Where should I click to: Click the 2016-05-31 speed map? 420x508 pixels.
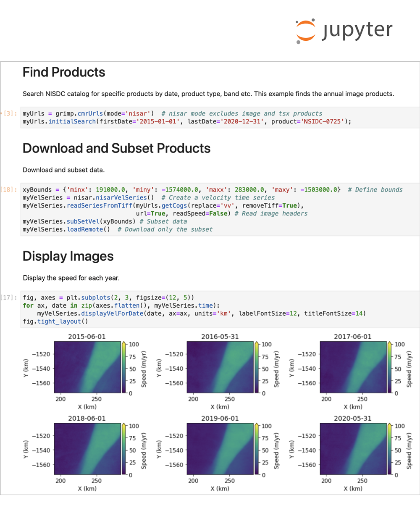(220, 367)
